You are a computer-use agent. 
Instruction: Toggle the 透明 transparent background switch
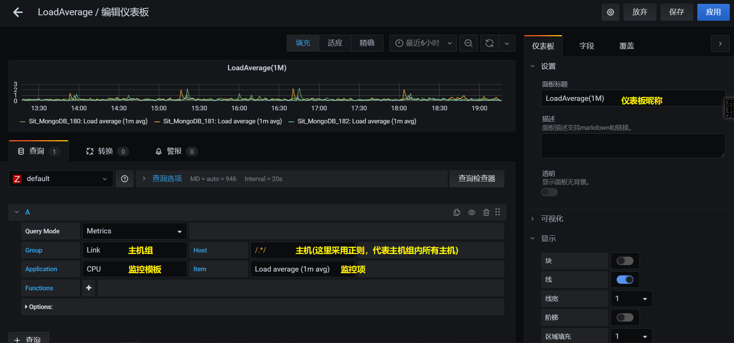click(549, 192)
